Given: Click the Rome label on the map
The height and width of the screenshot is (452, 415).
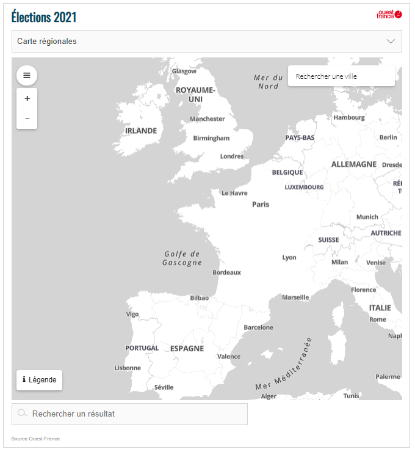Looking at the screenshot, I should (378, 319).
